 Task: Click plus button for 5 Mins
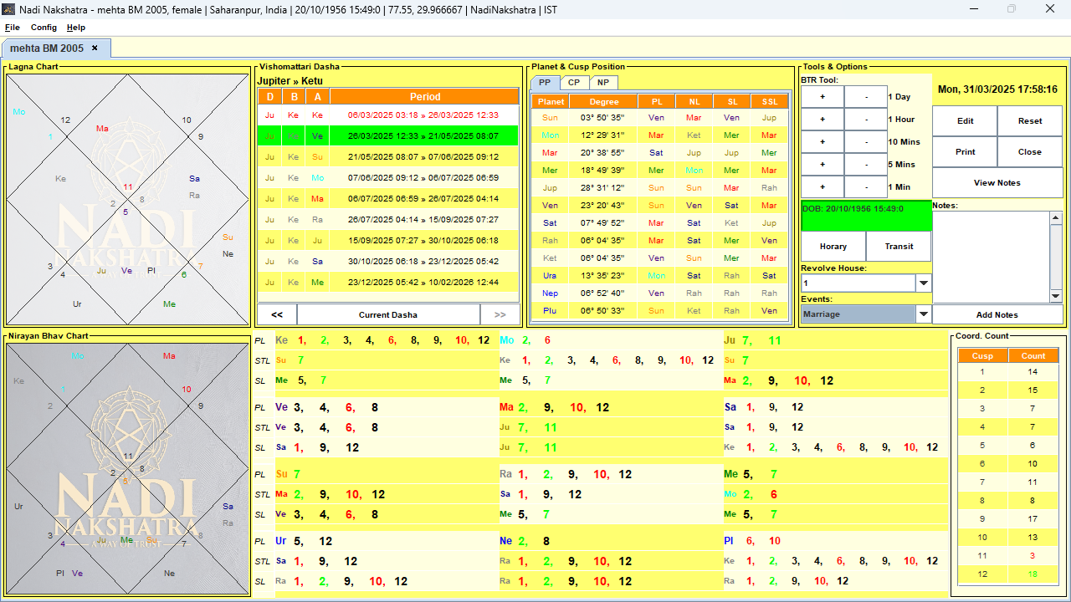pos(822,165)
